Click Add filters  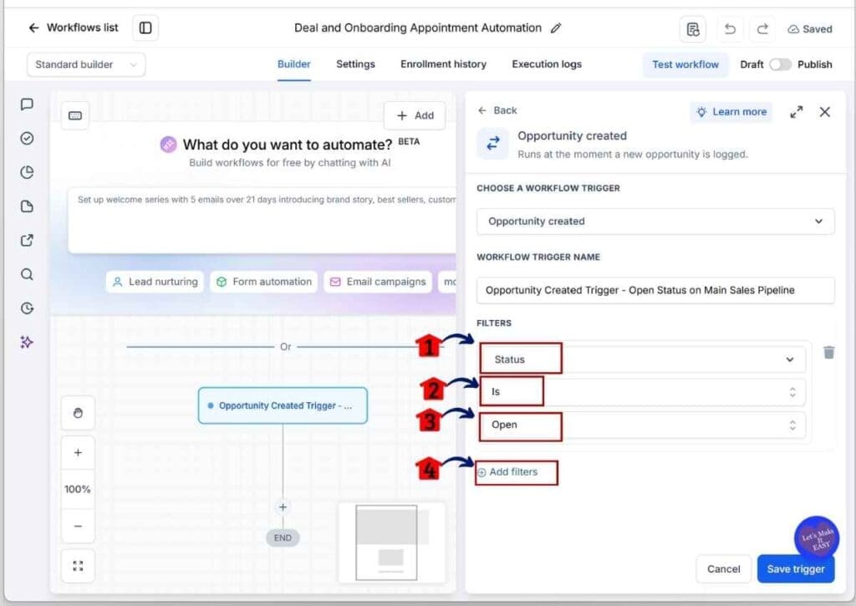pyautogui.click(x=507, y=472)
